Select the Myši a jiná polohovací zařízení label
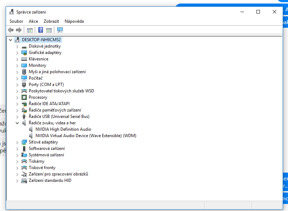 [x=57, y=72]
